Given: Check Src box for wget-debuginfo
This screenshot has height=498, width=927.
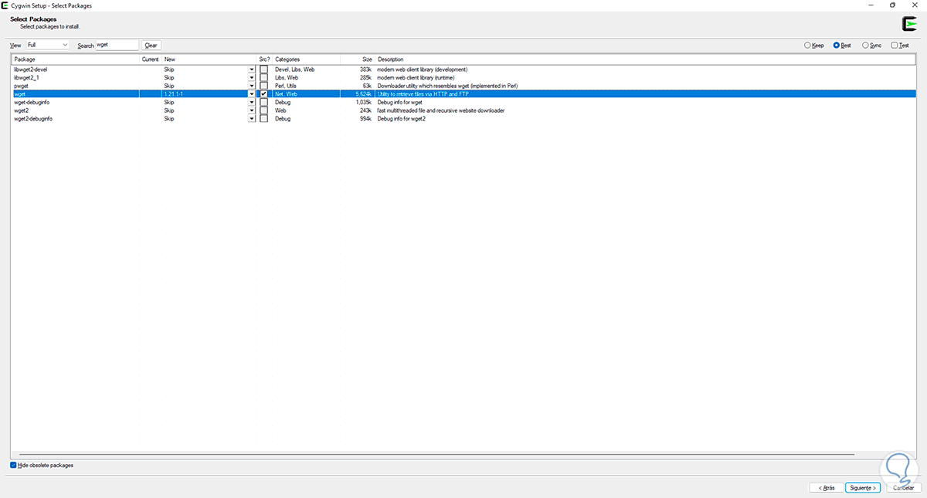Looking at the screenshot, I should [x=263, y=102].
